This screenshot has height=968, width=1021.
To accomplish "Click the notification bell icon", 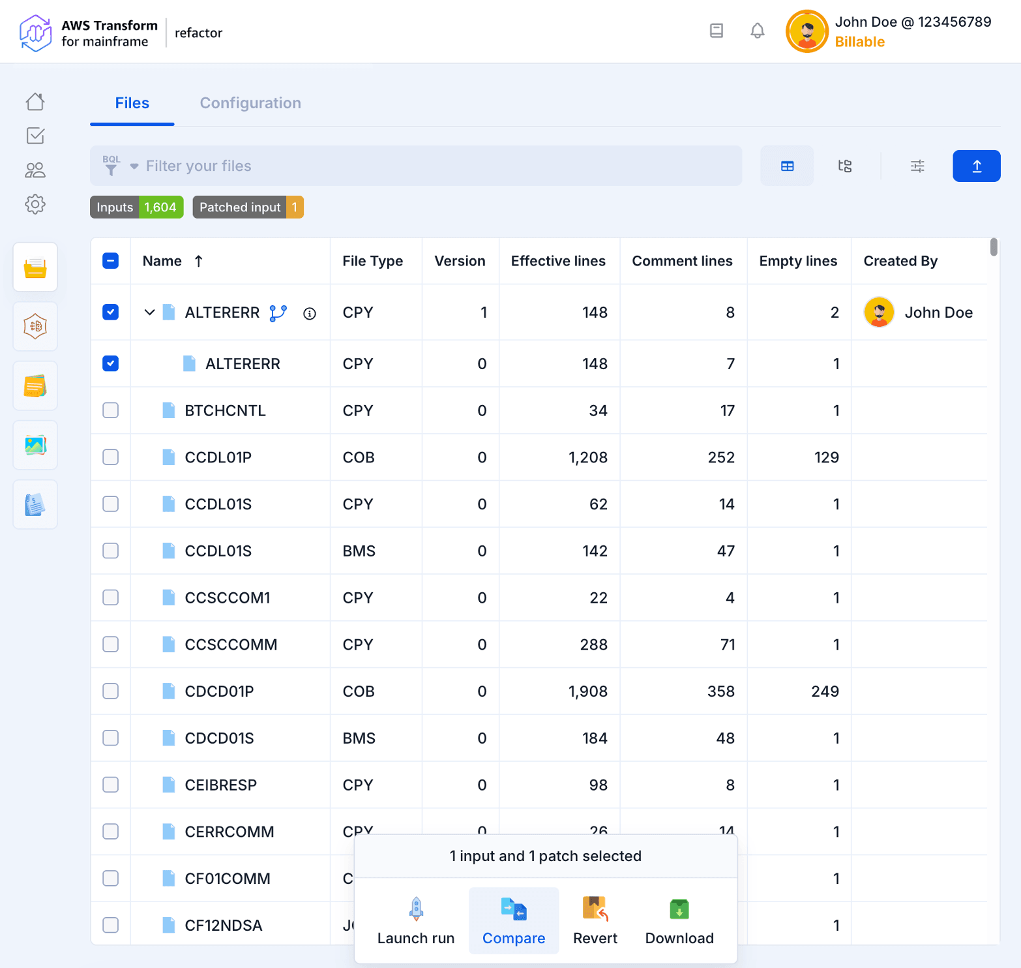I will (x=757, y=31).
